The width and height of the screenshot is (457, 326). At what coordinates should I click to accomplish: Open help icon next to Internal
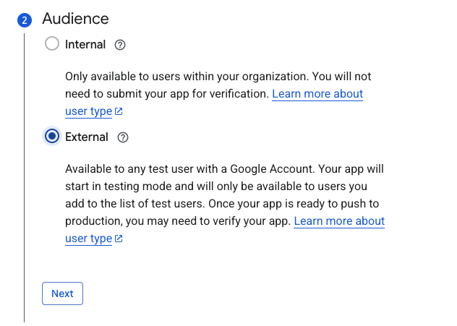tap(121, 45)
